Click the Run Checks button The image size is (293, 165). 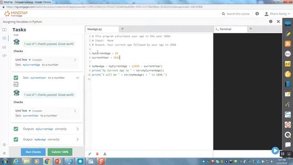pyautogui.click(x=33, y=152)
